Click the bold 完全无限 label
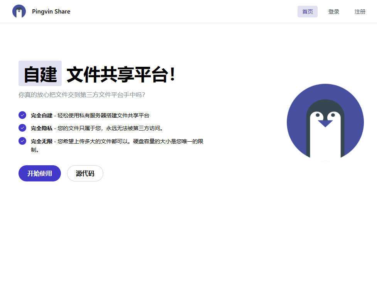The height and width of the screenshot is (288, 377). [42, 141]
